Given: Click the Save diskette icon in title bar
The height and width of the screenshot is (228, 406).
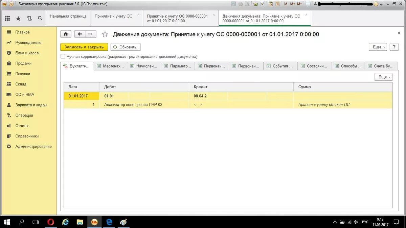Looking at the screenshot, I should (234, 4).
